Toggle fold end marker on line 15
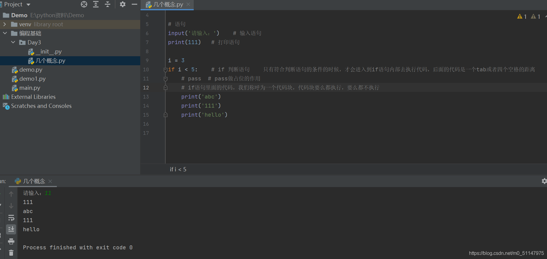 pyautogui.click(x=165, y=115)
